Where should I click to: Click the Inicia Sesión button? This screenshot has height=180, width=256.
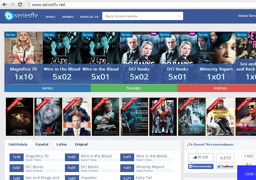coord(247,15)
